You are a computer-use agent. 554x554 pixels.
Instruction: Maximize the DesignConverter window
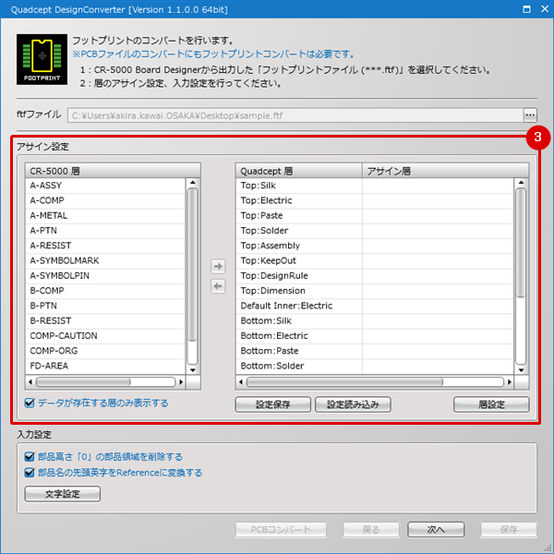[526, 9]
